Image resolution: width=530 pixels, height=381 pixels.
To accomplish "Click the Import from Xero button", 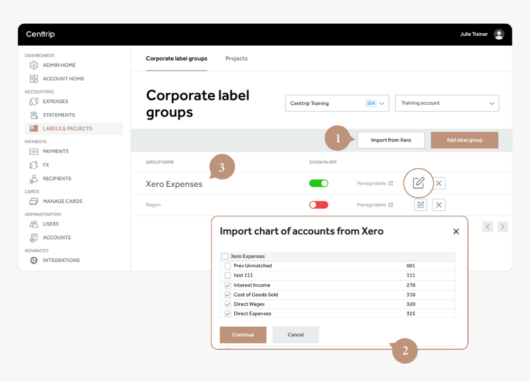I will pyautogui.click(x=391, y=140).
